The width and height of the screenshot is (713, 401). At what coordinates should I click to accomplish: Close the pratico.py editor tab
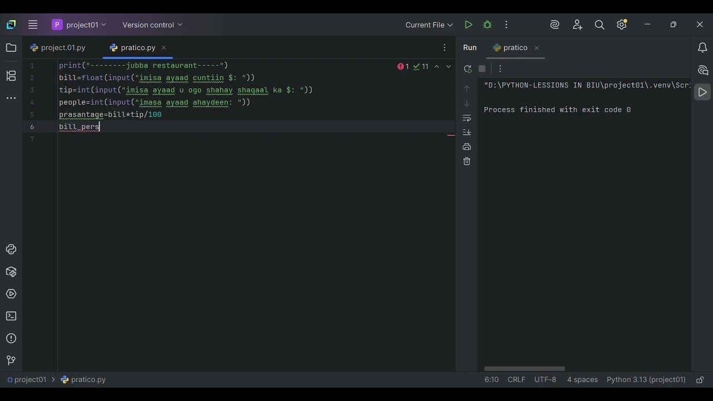(164, 48)
